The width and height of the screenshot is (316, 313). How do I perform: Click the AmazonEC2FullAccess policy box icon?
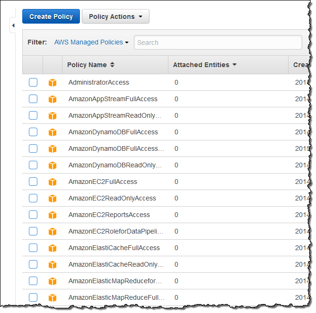(x=53, y=182)
